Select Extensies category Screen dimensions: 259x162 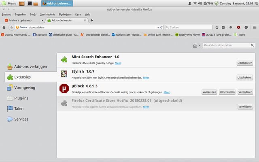tap(31, 77)
